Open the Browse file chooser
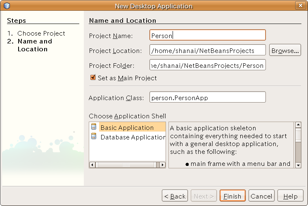308x206 pixels. [x=285, y=50]
